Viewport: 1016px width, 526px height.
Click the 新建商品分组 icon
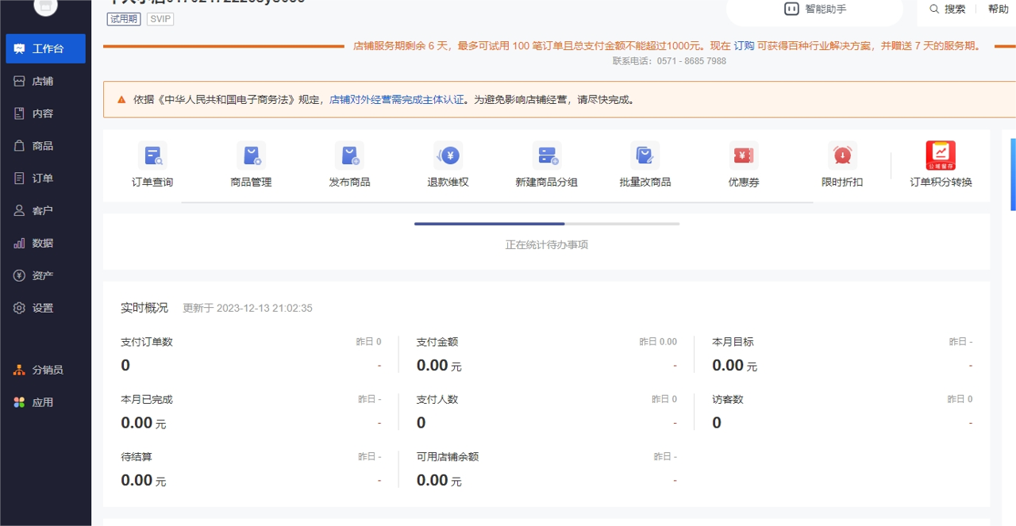pyautogui.click(x=546, y=155)
